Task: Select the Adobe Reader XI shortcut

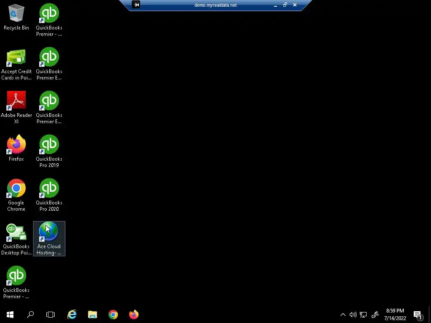Action: click(16, 107)
